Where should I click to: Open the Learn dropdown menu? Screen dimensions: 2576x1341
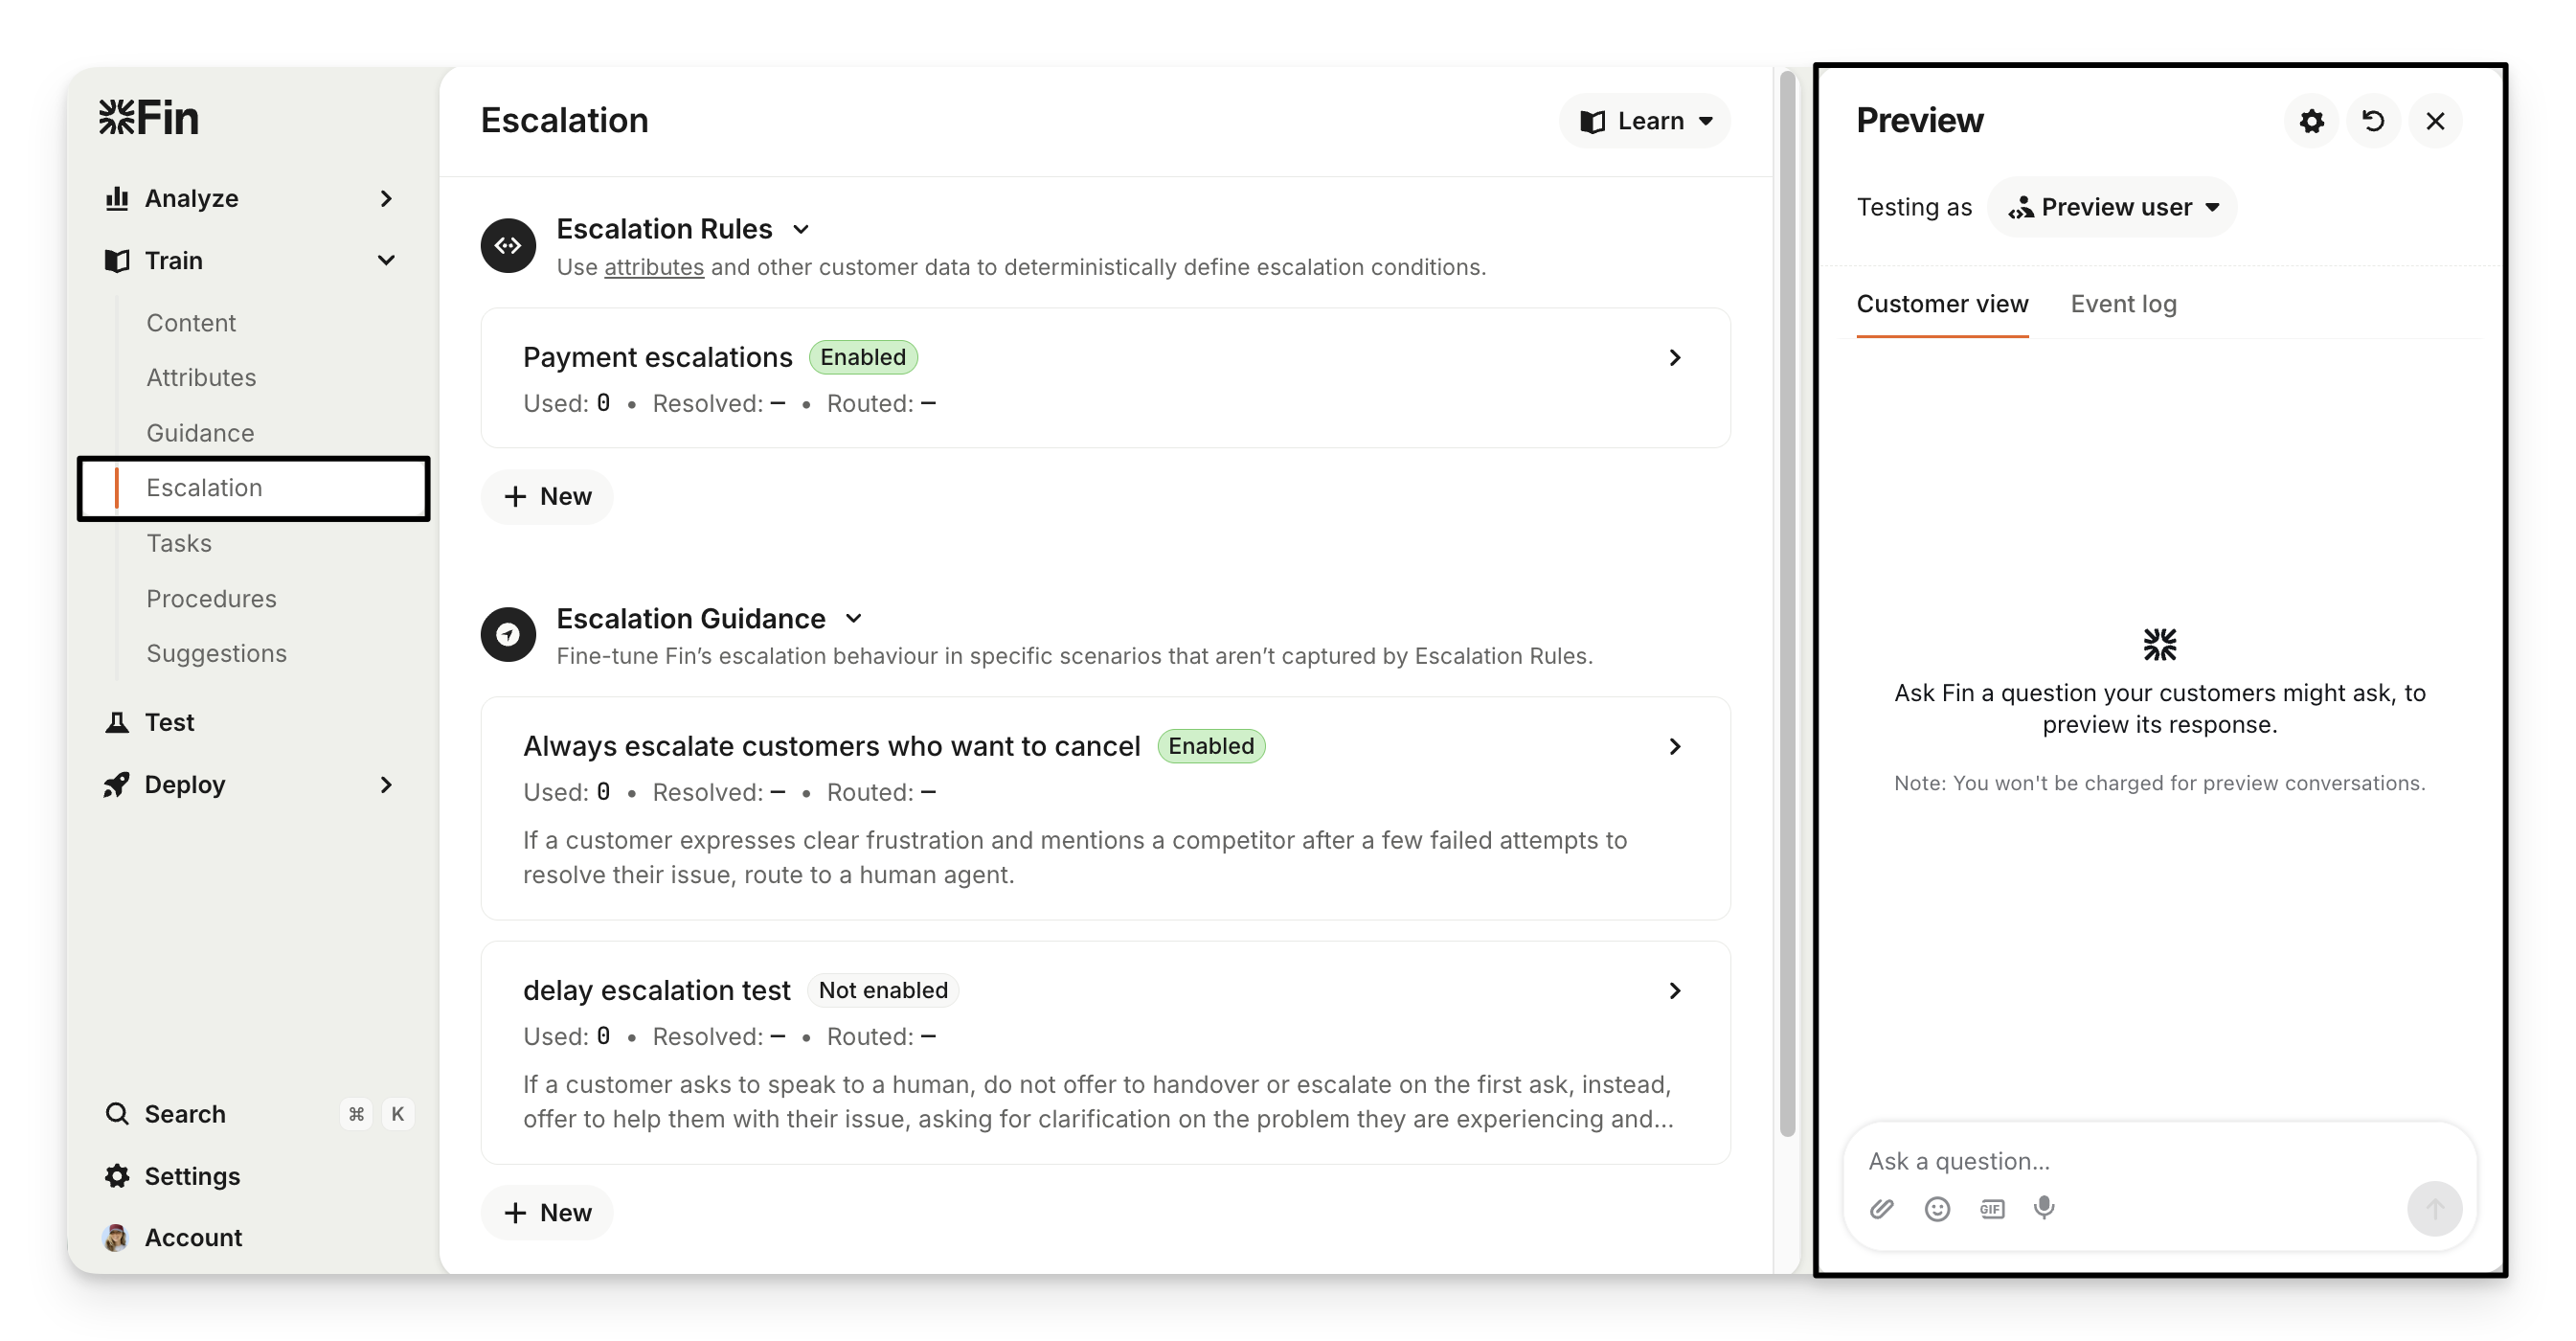[1645, 121]
